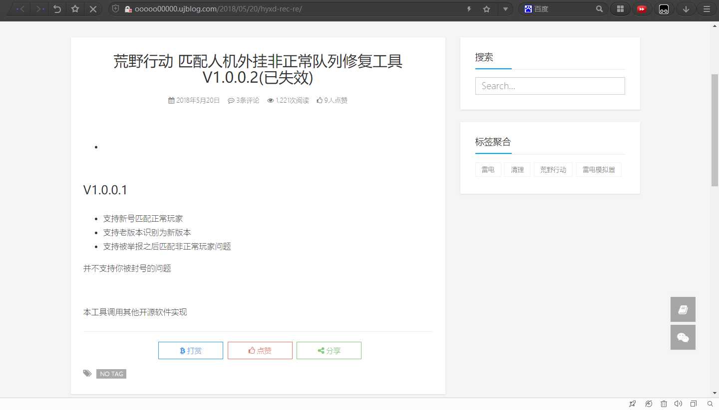Click the NO TAG label

point(111,374)
